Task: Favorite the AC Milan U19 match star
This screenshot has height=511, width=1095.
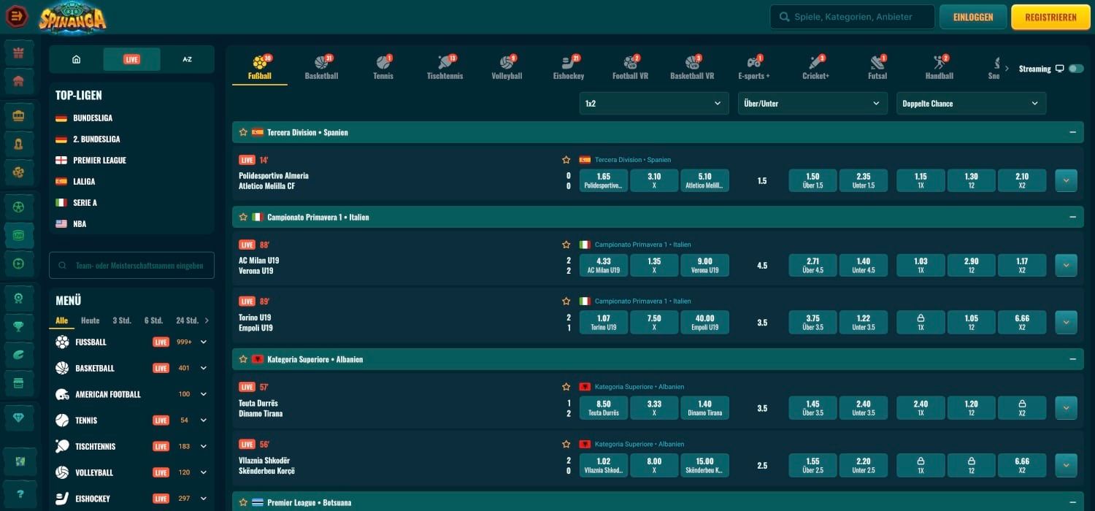Action: click(566, 245)
